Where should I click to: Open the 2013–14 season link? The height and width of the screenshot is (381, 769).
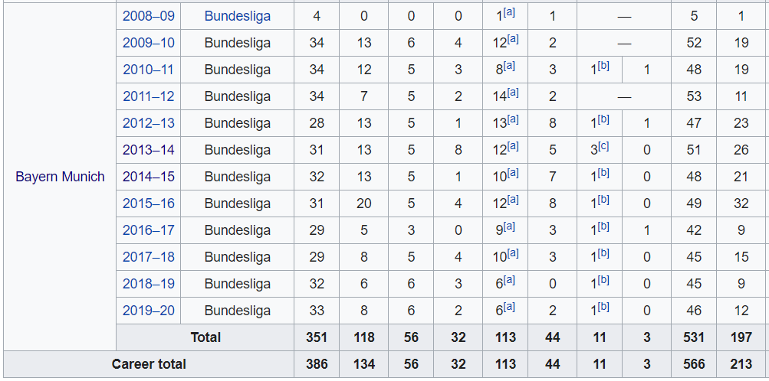(148, 150)
